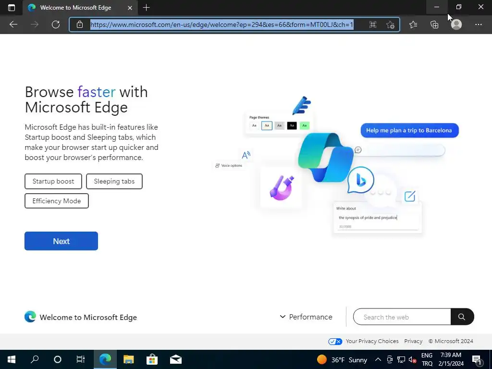Expand the Performance dropdown
The width and height of the screenshot is (492, 369).
pyautogui.click(x=306, y=317)
